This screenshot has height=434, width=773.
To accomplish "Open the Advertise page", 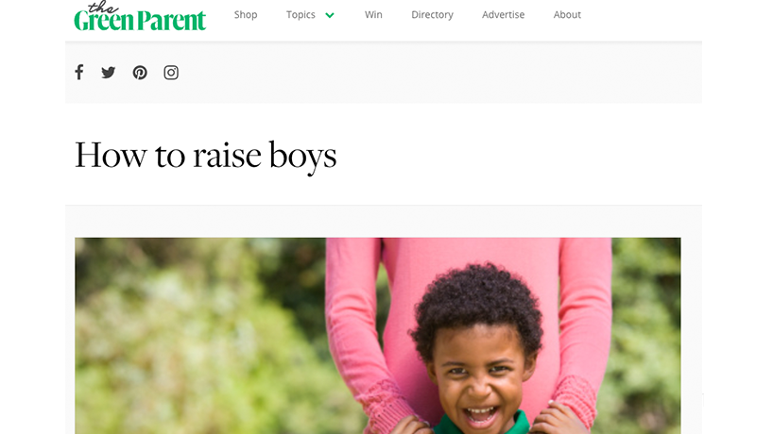I will 504,15.
